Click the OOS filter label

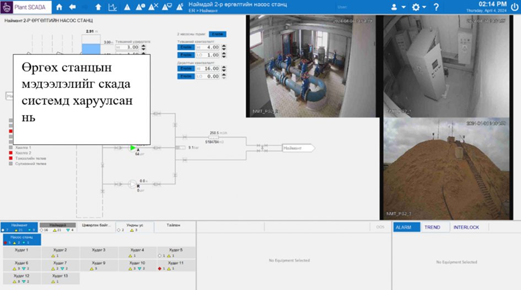pyautogui.click(x=380, y=227)
